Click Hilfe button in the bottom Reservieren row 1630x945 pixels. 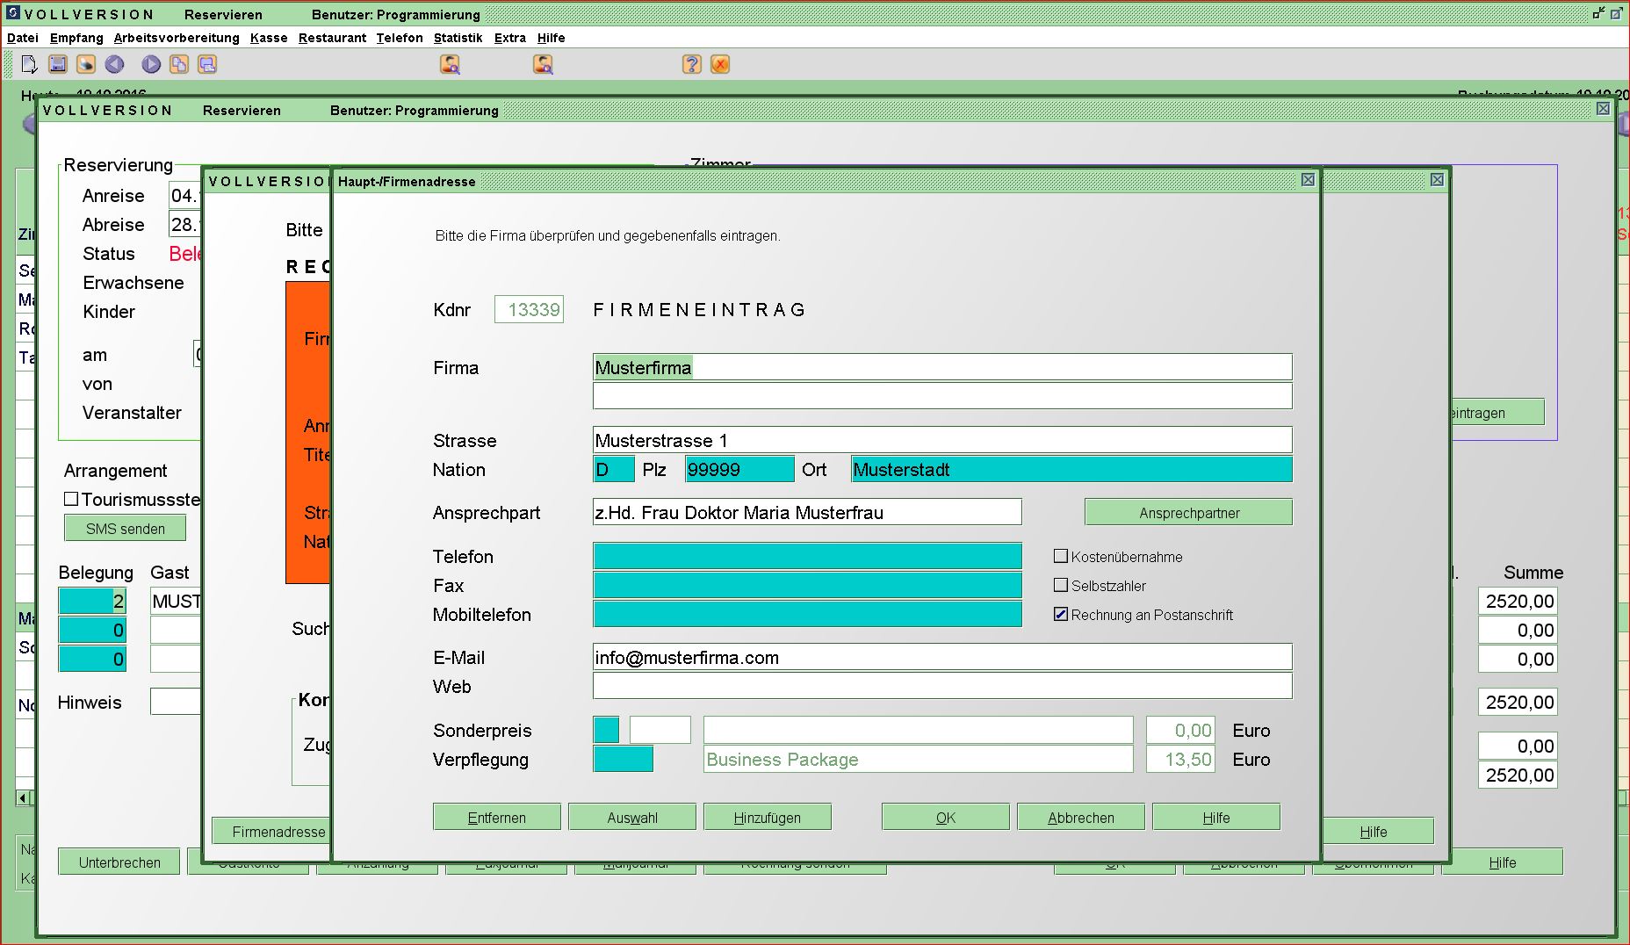pos(1502,862)
